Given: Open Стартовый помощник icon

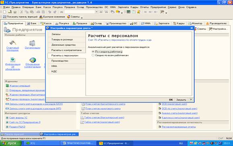Looking at the screenshot, I should [12, 46].
